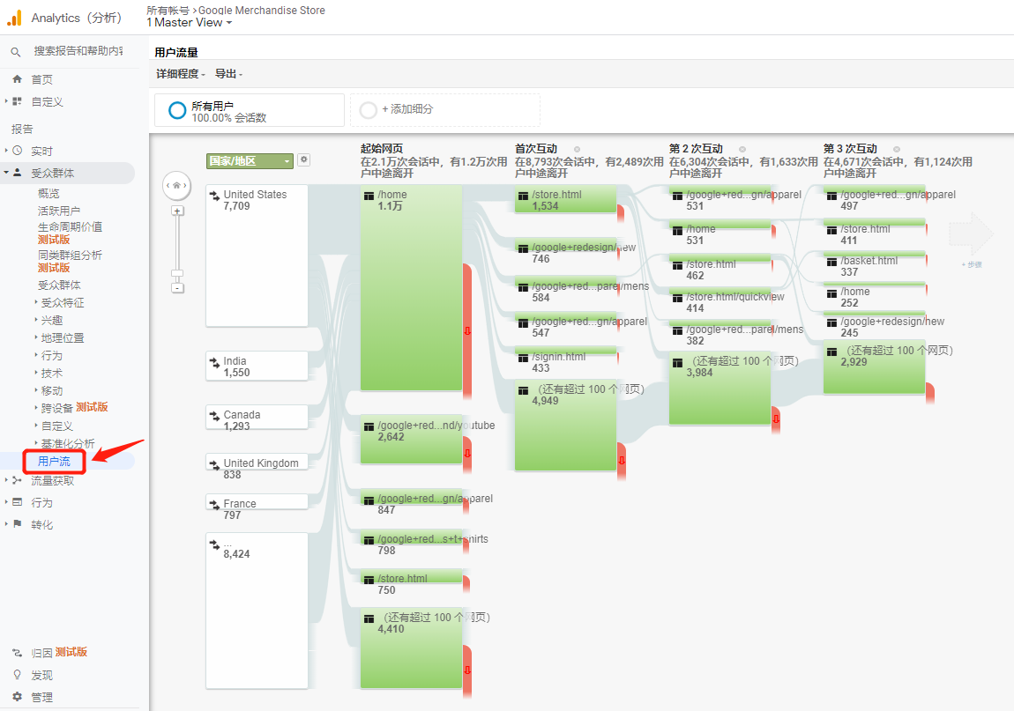Image resolution: width=1014 pixels, height=711 pixels.
Task: Click the 添加细分 button
Action: [445, 110]
